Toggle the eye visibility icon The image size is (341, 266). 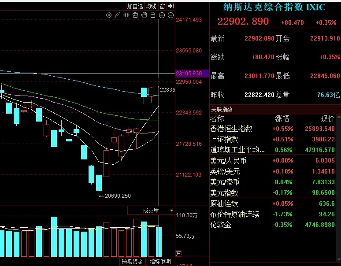(x=126, y=15)
